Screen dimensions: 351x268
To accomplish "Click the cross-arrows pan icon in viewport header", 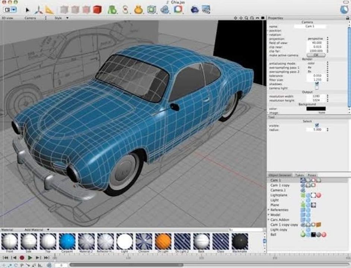I will point(241,18).
